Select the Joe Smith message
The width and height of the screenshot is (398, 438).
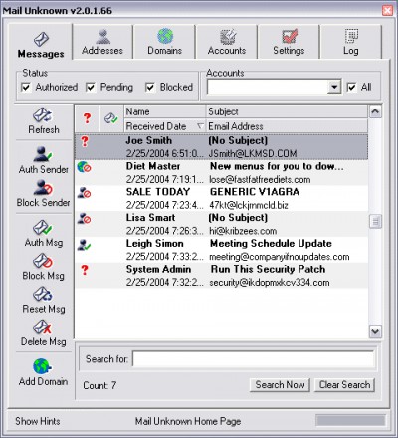point(222,147)
